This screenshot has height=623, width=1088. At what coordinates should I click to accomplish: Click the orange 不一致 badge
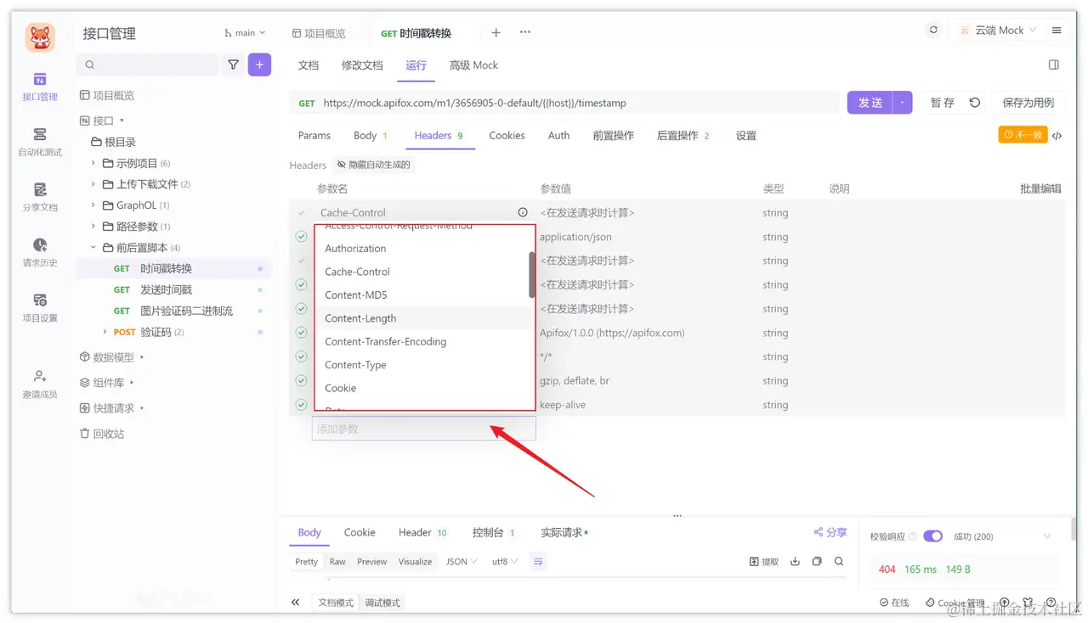1023,135
